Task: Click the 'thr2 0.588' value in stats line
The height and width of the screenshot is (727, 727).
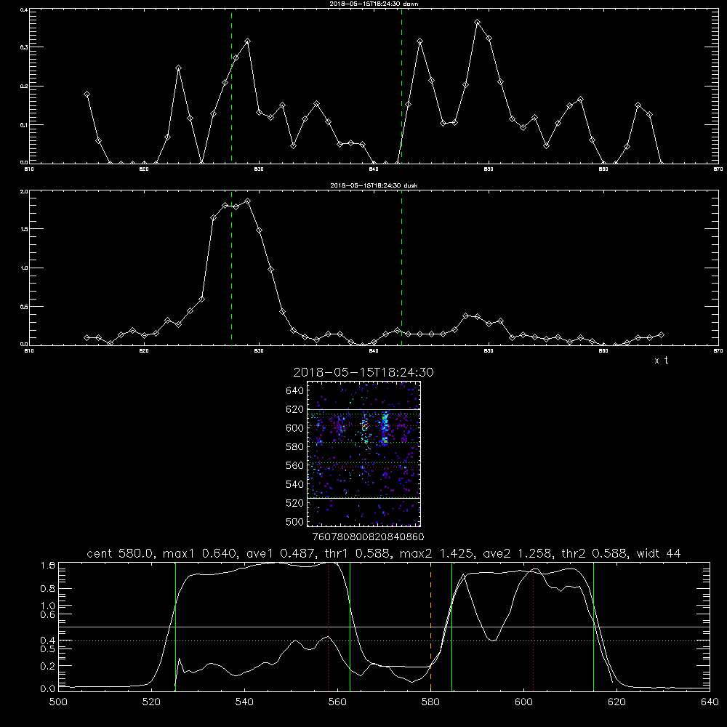Action: pos(595,553)
